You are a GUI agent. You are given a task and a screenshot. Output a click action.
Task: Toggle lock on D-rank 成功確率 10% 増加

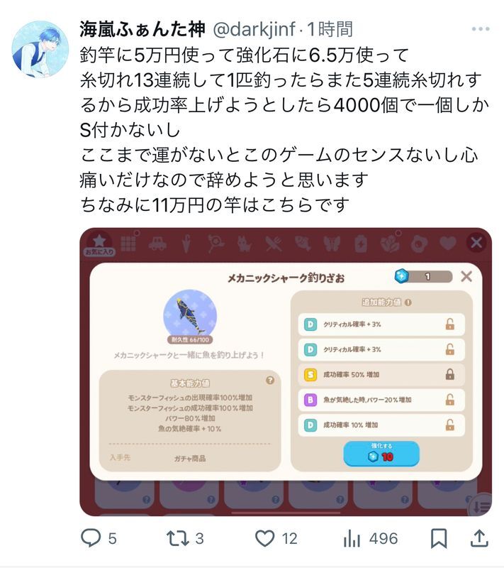(449, 425)
